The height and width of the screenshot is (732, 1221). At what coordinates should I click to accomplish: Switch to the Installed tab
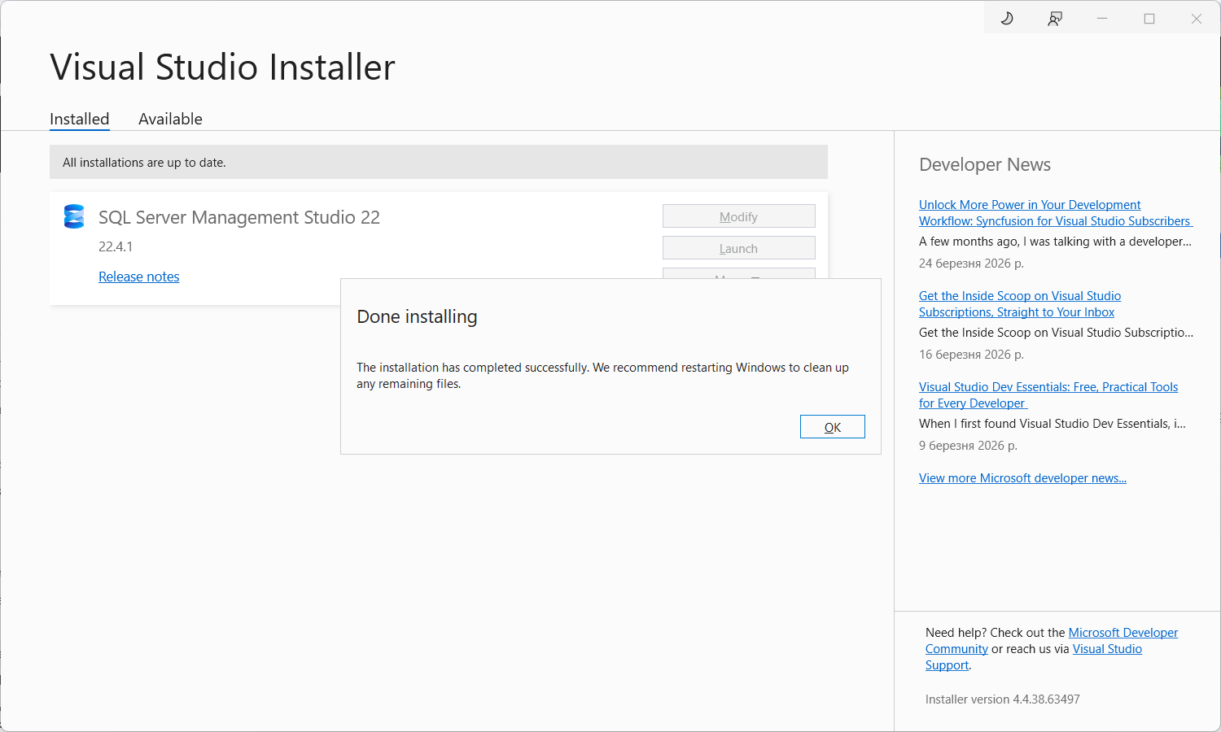(79, 119)
